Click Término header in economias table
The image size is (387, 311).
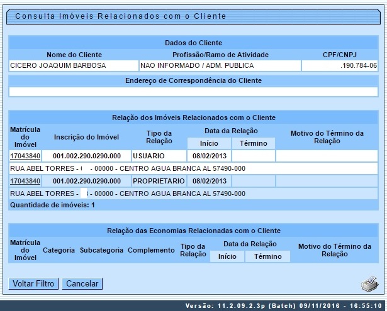(x=268, y=256)
